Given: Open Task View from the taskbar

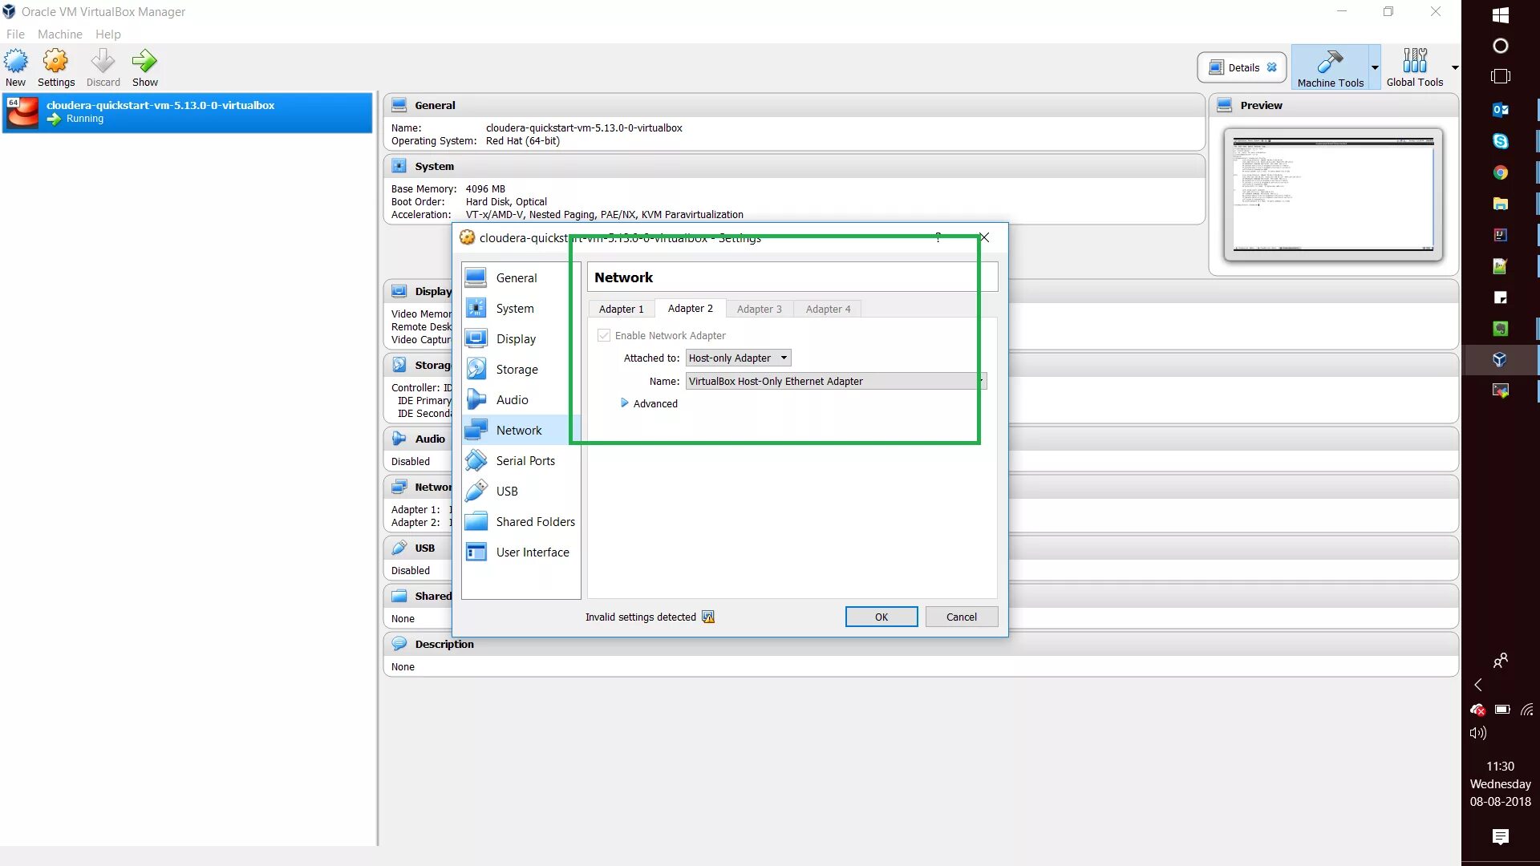Looking at the screenshot, I should (x=1501, y=76).
